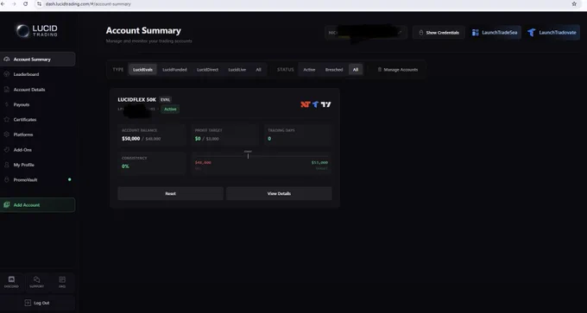Click the Manage Accounts trash icon
Screen dimensions: 587x313
[x=379, y=70]
